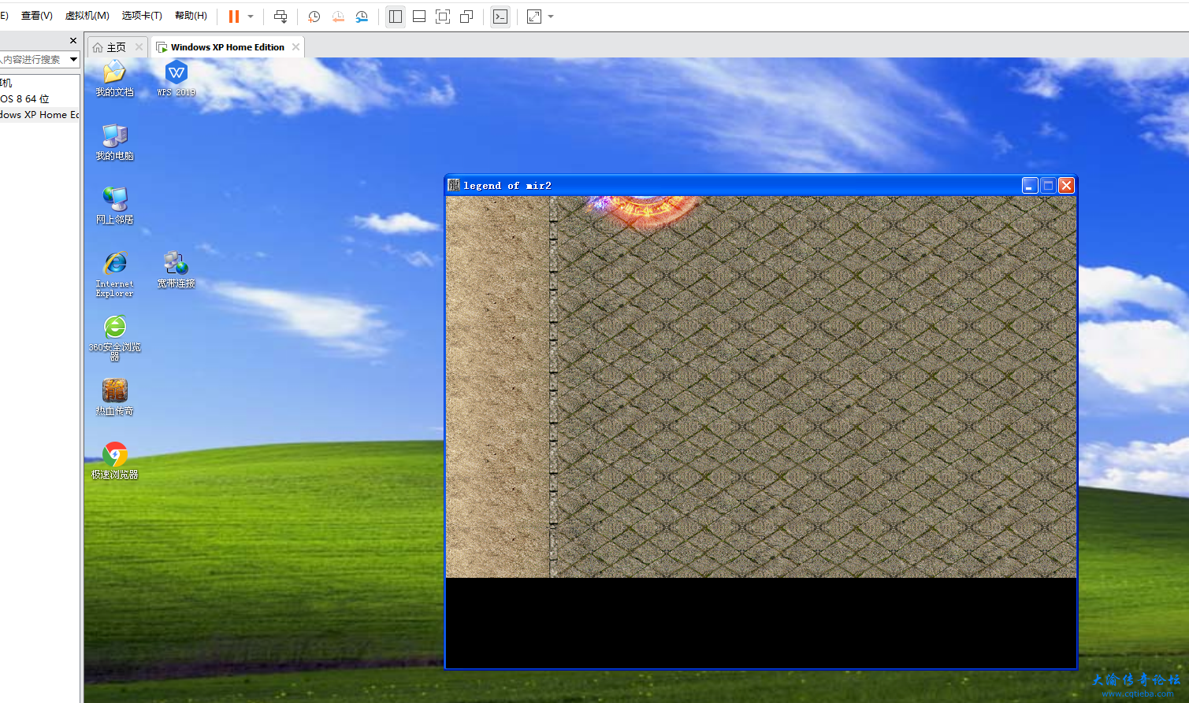Image resolution: width=1189 pixels, height=703 pixels.
Task: Enter full screen mode icon
Action: [443, 17]
